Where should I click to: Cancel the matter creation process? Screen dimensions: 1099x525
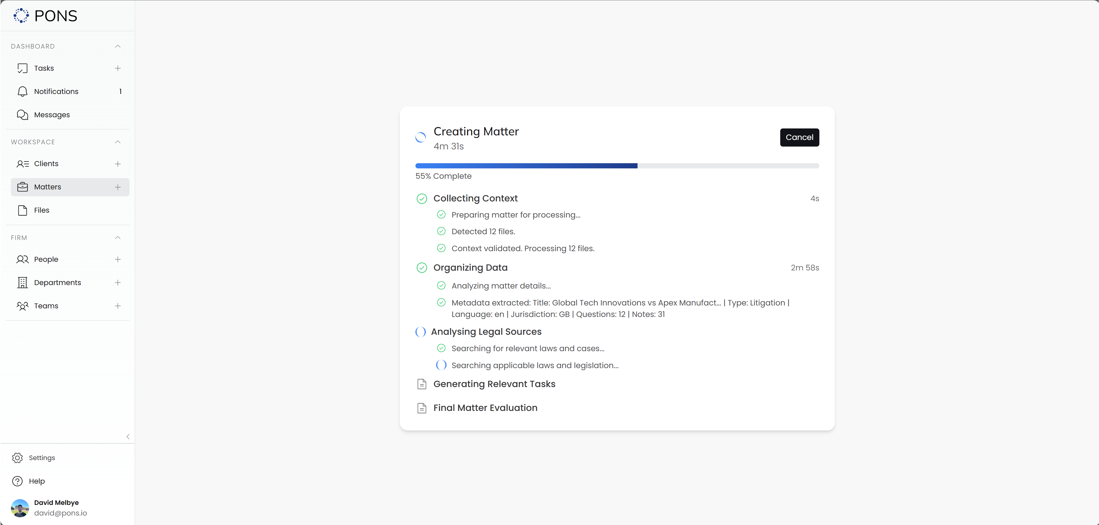800,137
